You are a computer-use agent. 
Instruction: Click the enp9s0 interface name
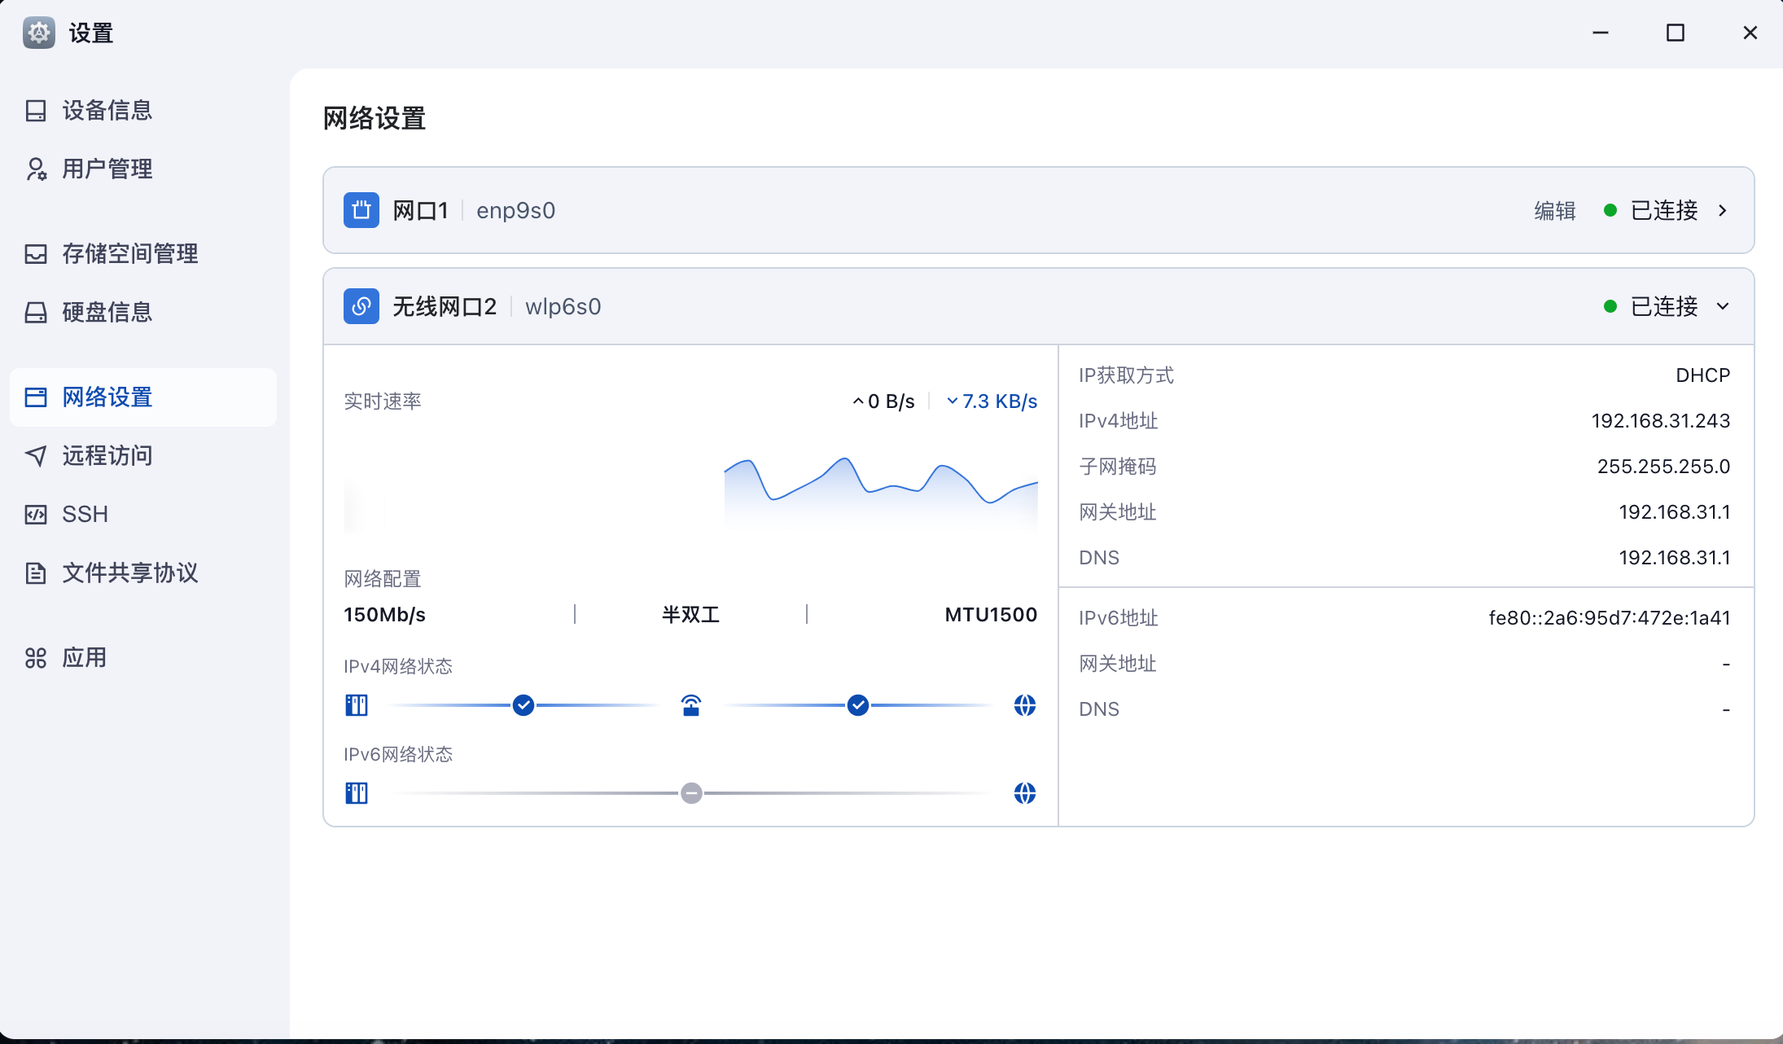(516, 211)
